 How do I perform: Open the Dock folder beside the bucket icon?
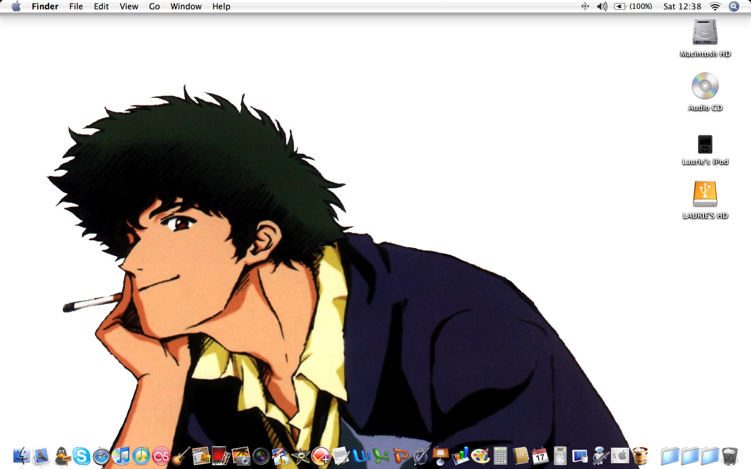click(x=670, y=456)
